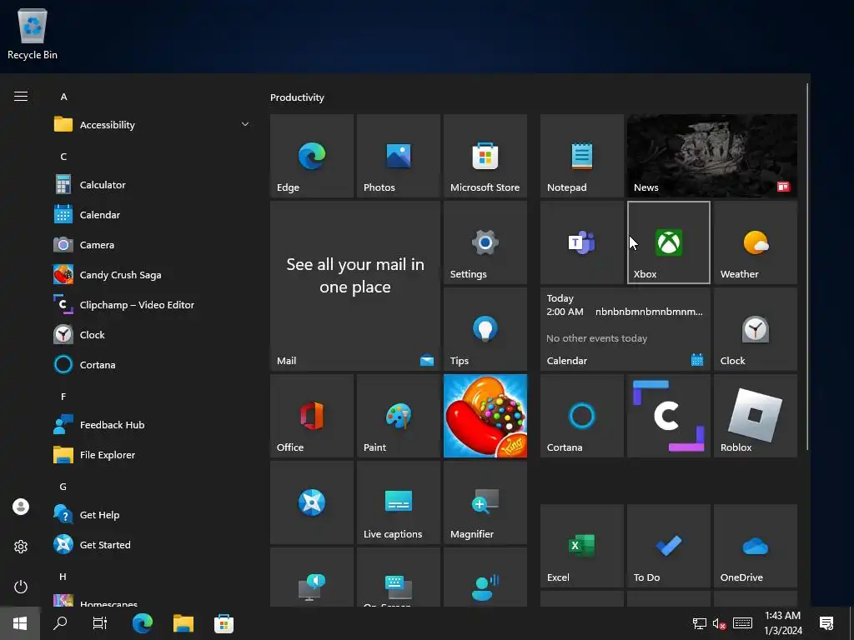Open the touch keyboard tray icon

(x=742, y=623)
